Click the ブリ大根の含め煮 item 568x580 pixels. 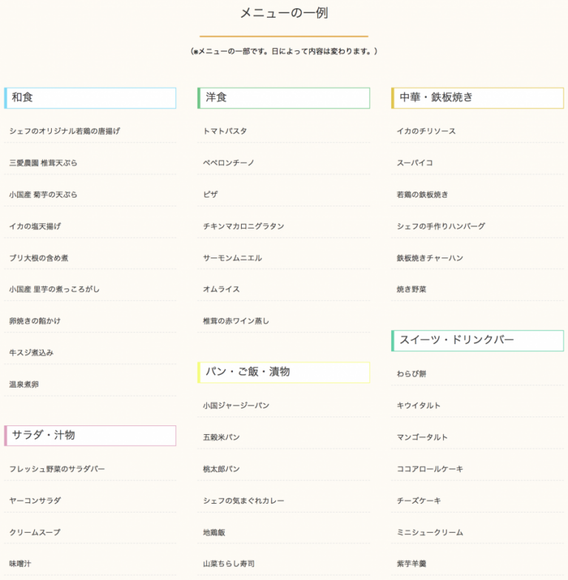[x=39, y=257]
